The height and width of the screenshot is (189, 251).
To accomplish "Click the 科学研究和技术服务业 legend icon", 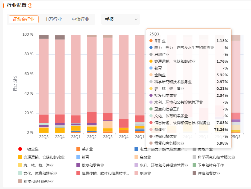I will (x=194, y=157).
